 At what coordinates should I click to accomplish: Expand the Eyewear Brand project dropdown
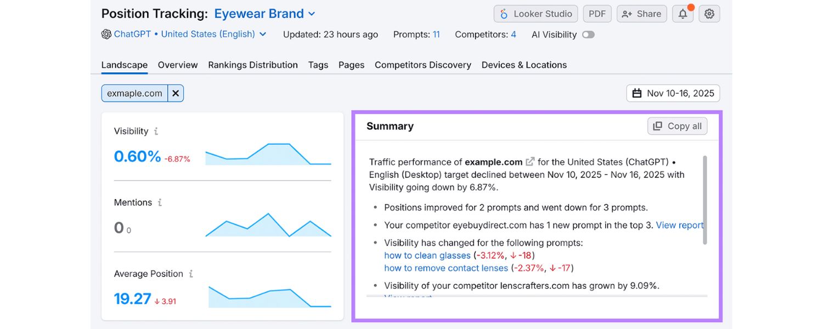pyautogui.click(x=312, y=14)
